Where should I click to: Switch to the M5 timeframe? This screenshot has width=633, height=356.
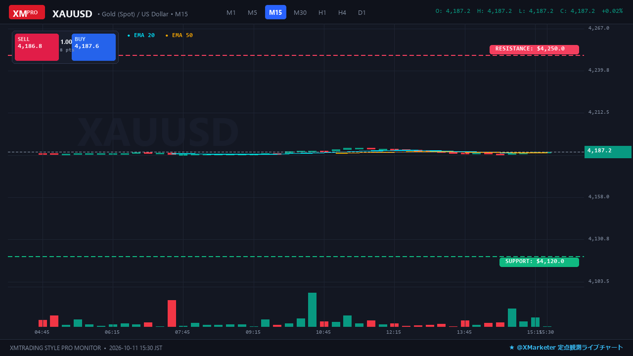pos(253,12)
